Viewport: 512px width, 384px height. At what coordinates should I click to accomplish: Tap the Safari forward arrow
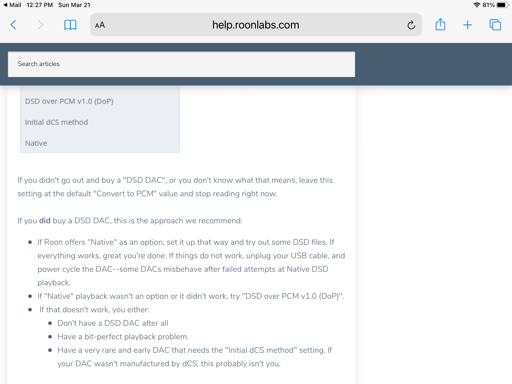click(x=40, y=25)
